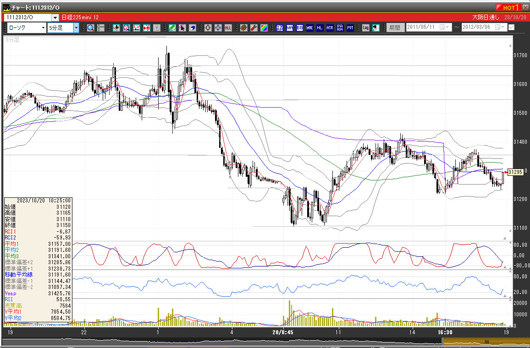Click the 平均1 31157.00 row

38,244
